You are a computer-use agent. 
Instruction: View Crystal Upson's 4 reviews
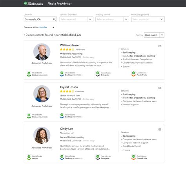pos(80,92)
